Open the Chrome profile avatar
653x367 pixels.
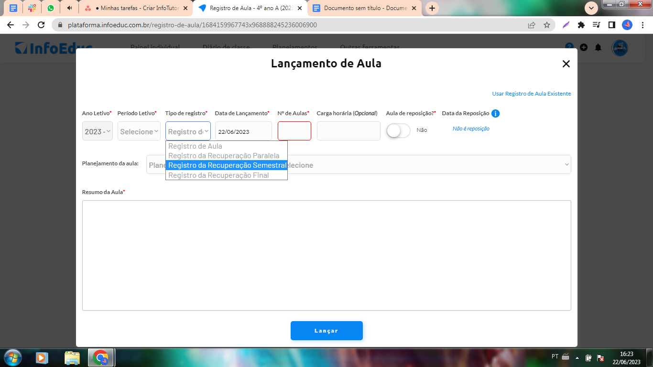point(627,25)
